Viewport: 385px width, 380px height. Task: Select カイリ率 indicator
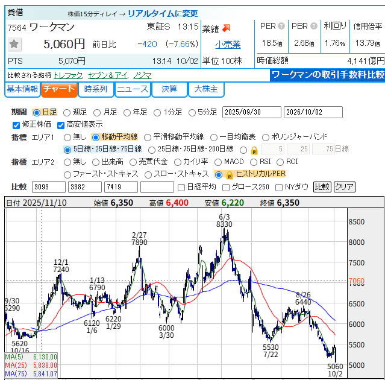click(178, 162)
